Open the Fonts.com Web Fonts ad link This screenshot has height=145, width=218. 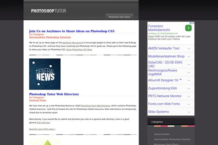(164, 104)
